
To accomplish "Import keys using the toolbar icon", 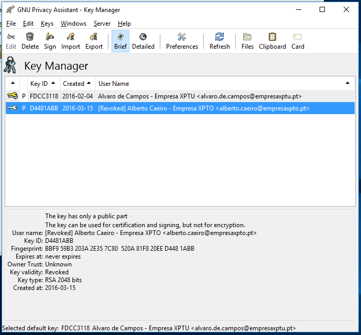I will pyautogui.click(x=70, y=41).
